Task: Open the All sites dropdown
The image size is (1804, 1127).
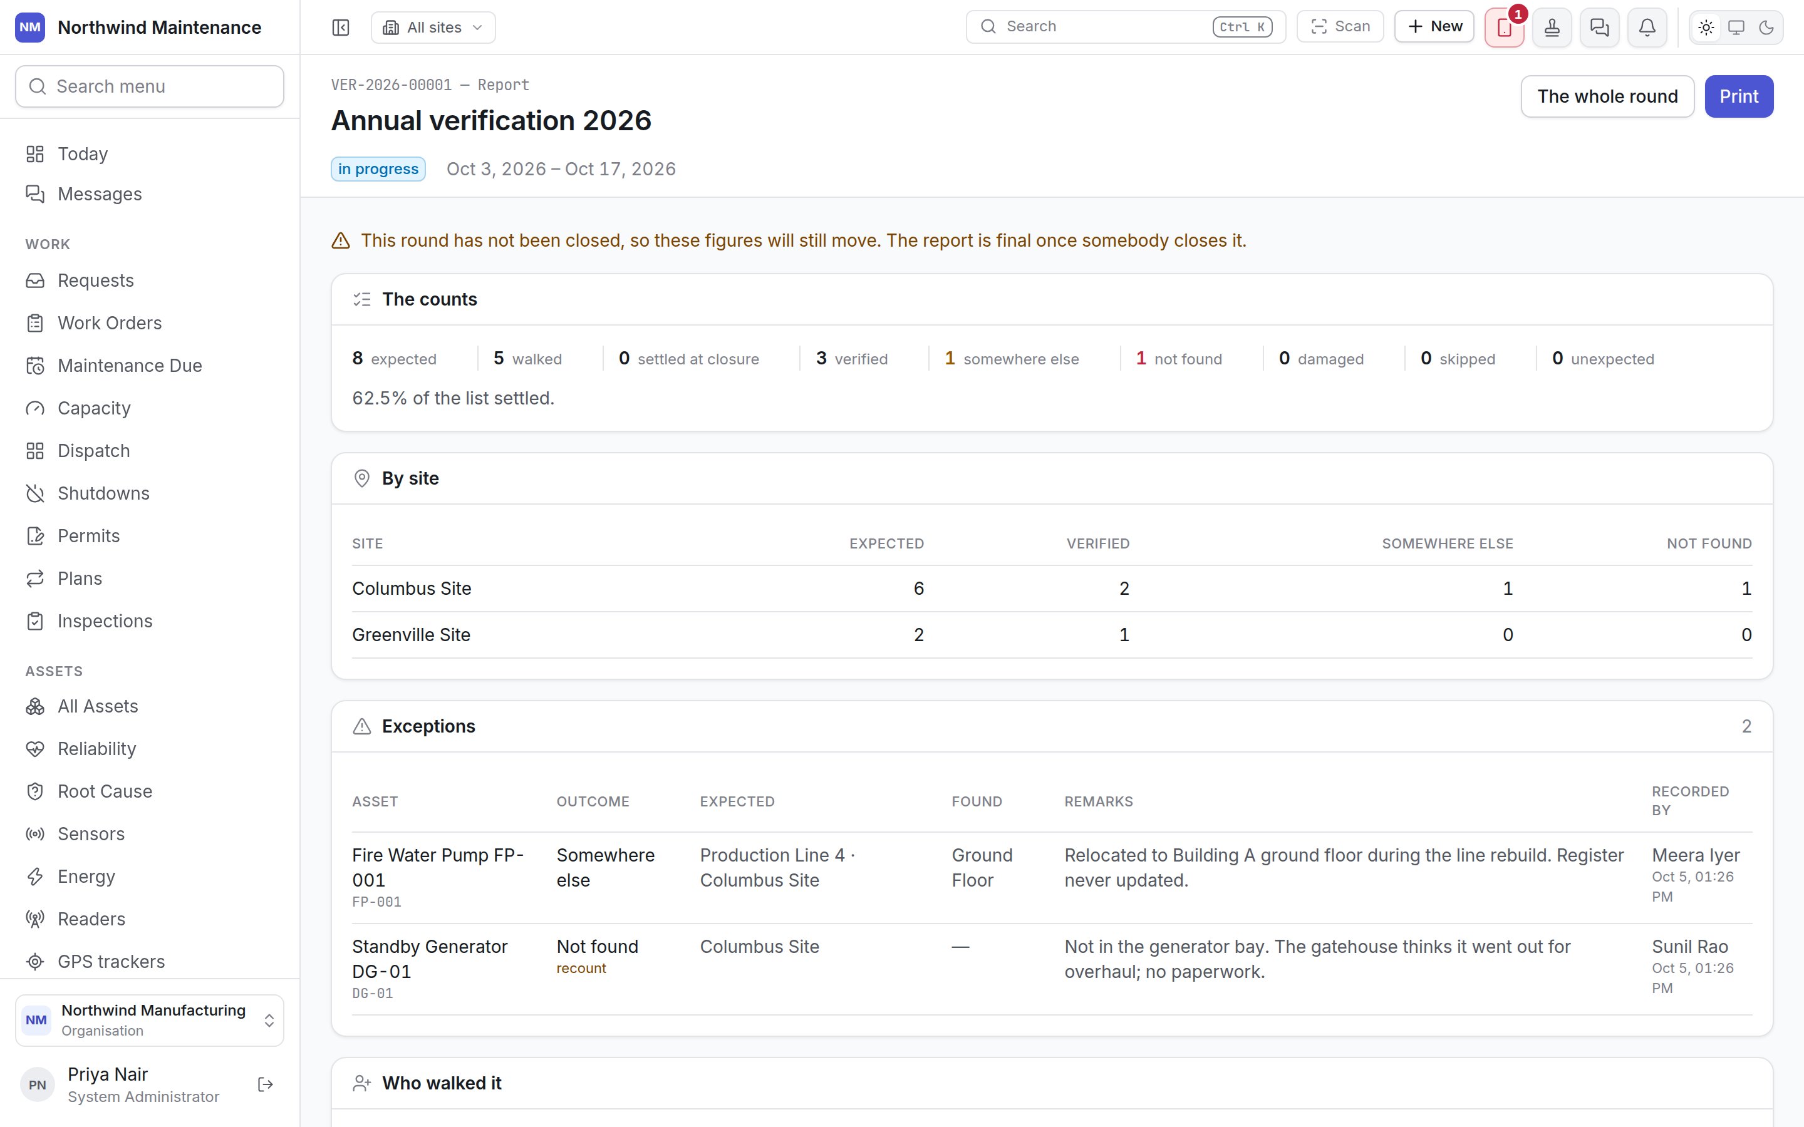Action: (x=433, y=28)
